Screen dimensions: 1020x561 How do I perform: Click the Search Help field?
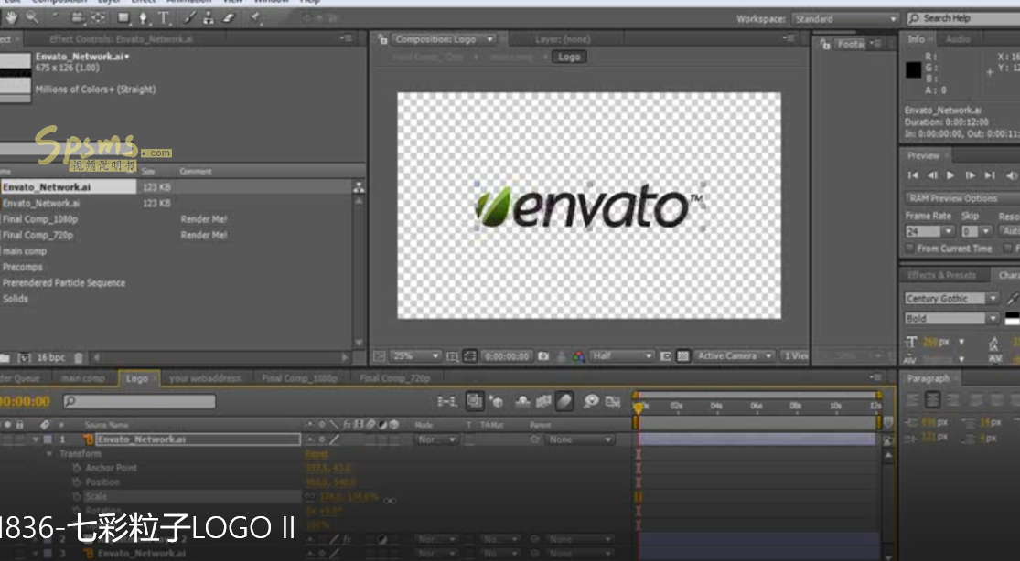(x=963, y=18)
